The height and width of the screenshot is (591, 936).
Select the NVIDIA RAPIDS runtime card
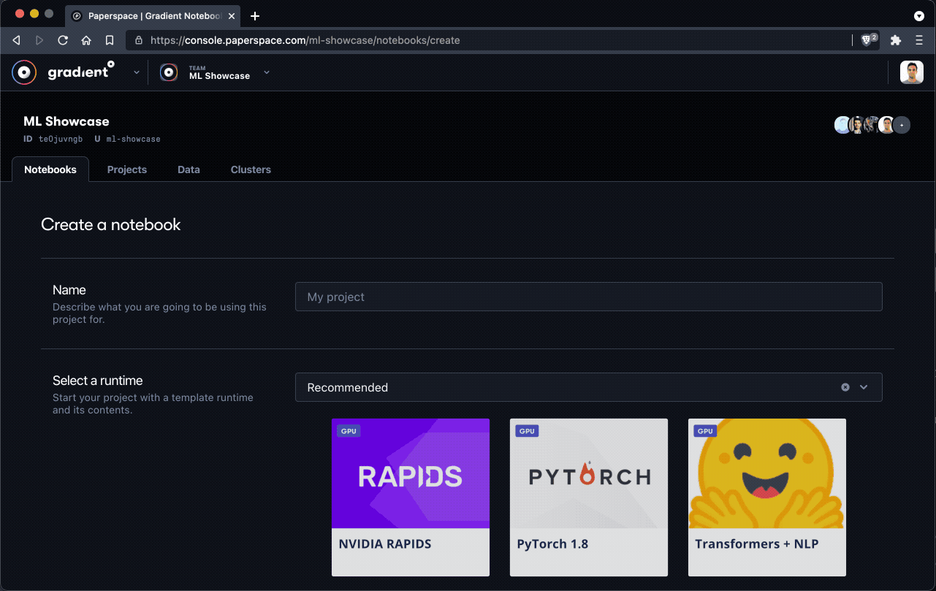[x=411, y=497]
